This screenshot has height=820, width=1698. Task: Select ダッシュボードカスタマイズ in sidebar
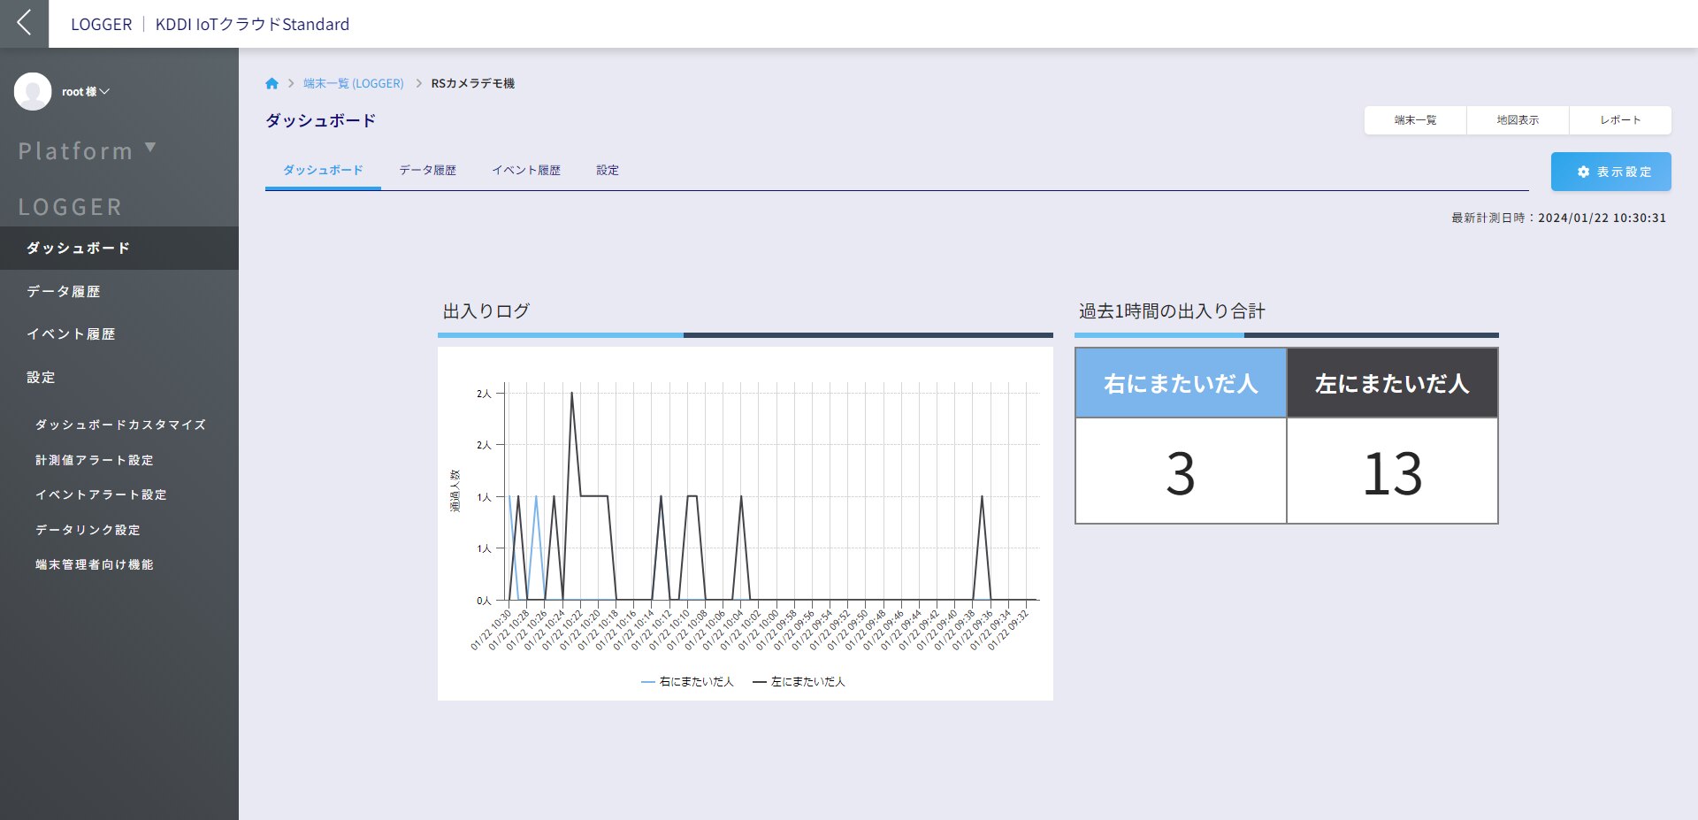(120, 425)
